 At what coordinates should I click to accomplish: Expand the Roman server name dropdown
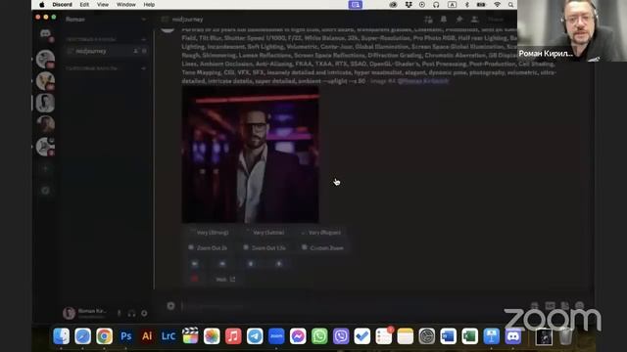pyautogui.click(x=144, y=20)
